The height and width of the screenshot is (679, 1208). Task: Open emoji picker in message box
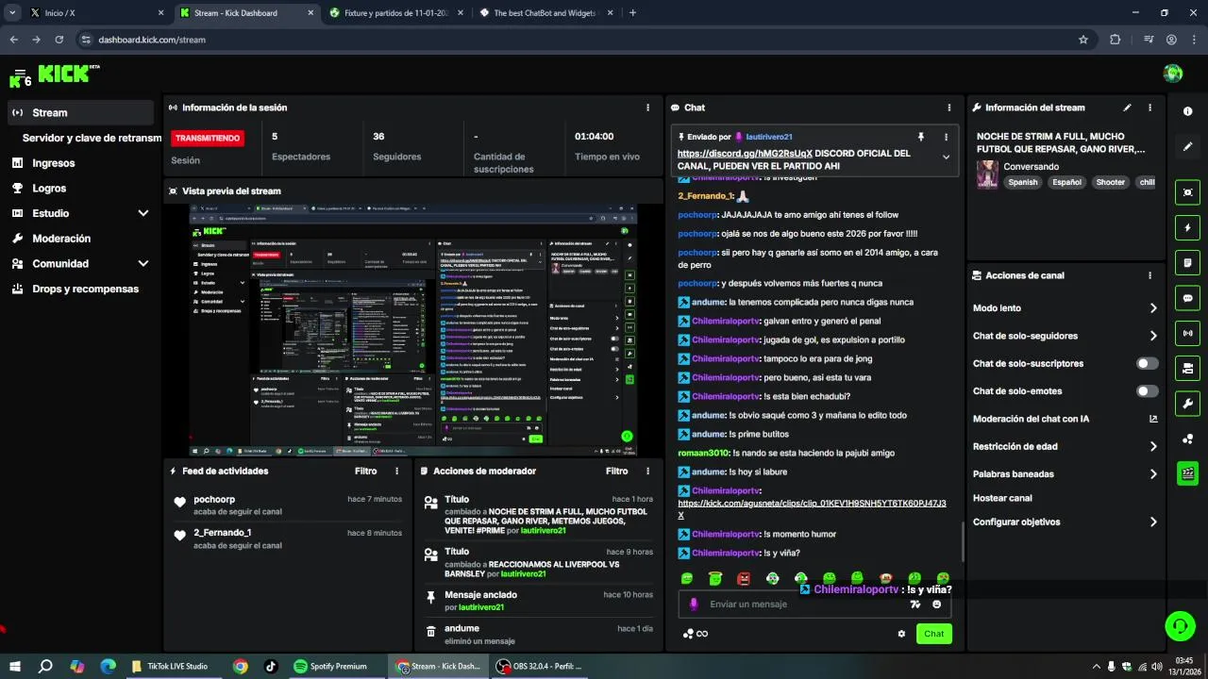click(x=937, y=604)
